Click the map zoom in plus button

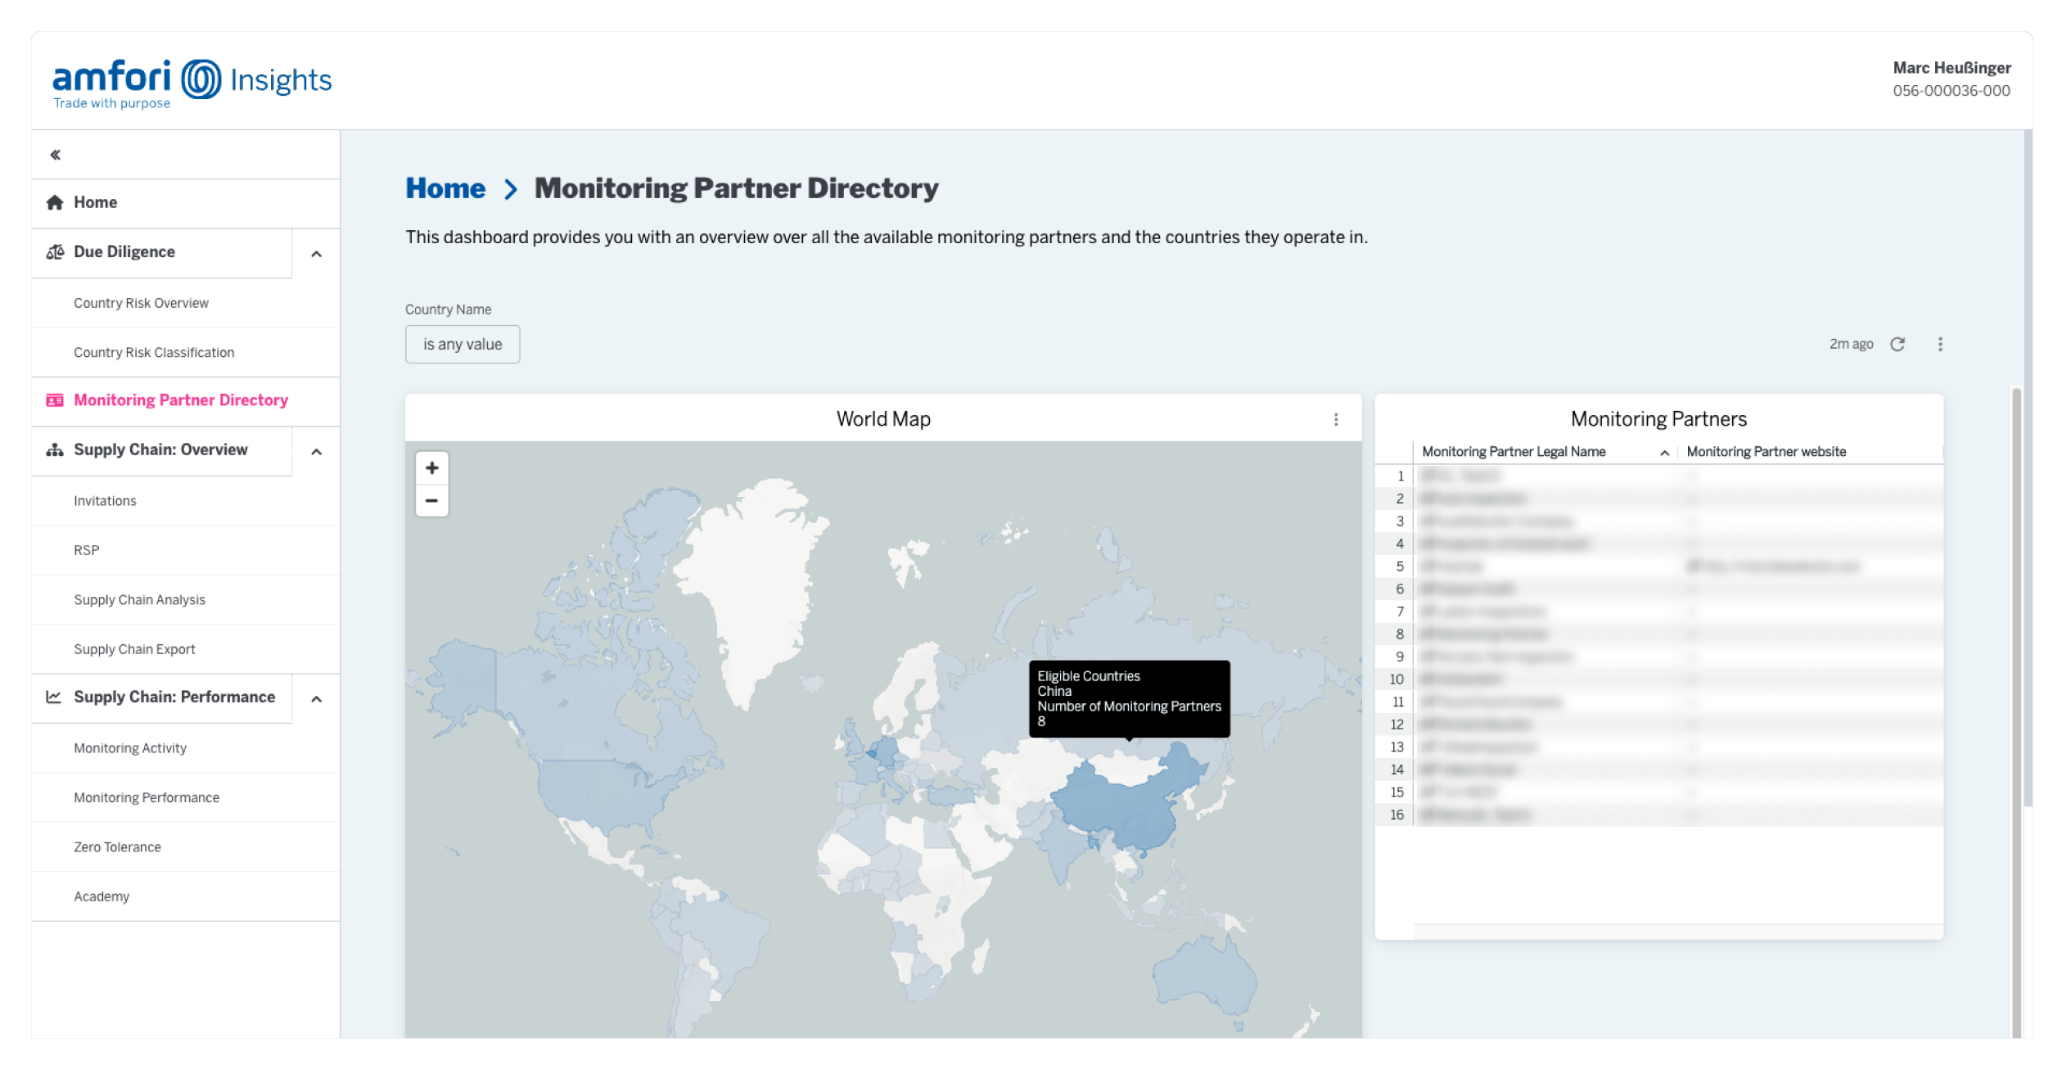[x=431, y=467]
